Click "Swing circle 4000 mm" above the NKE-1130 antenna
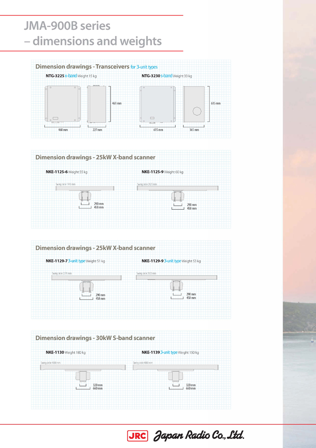The image size is (316, 448). pyautogui.click(x=51, y=363)
